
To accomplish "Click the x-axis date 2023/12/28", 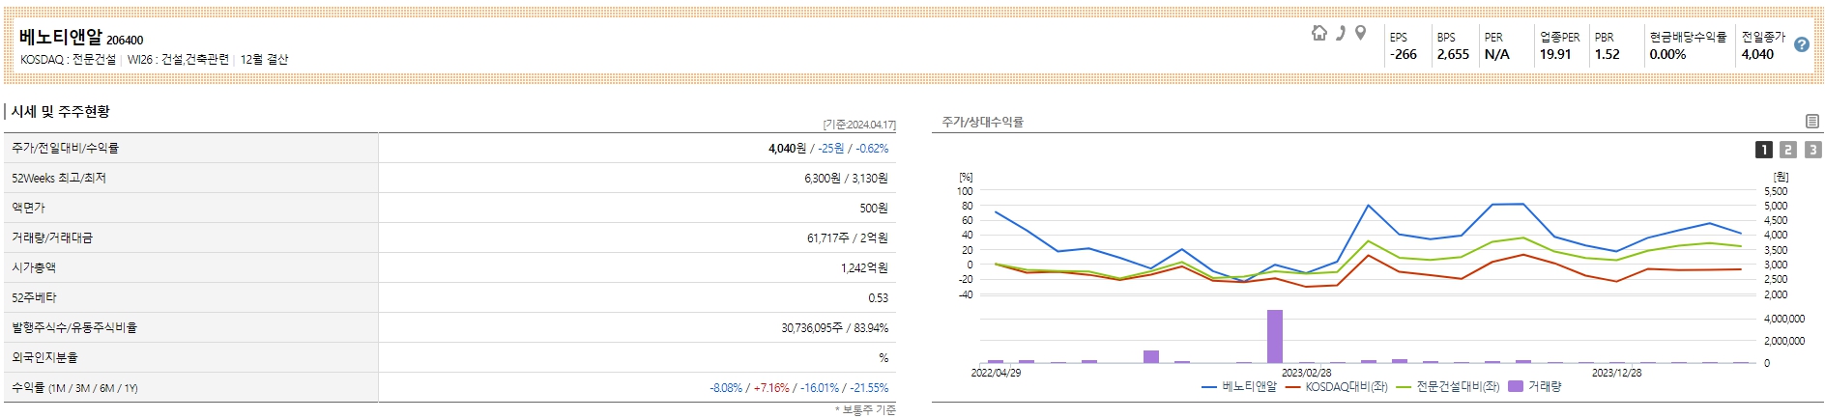I will point(1616,373).
